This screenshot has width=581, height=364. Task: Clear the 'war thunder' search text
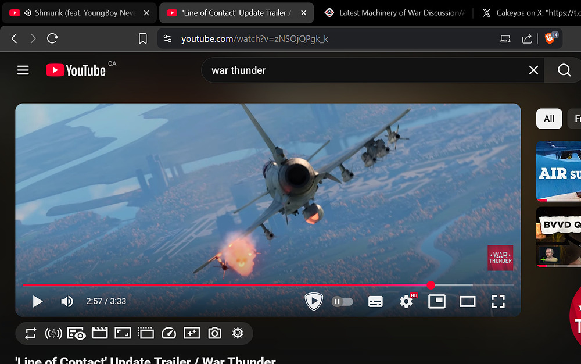(533, 70)
